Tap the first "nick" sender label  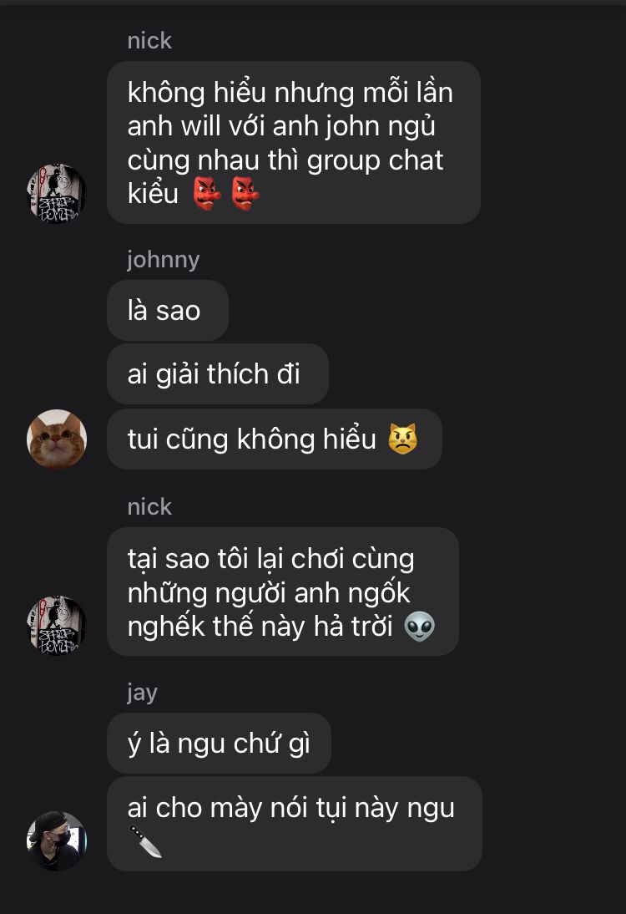pyautogui.click(x=149, y=41)
